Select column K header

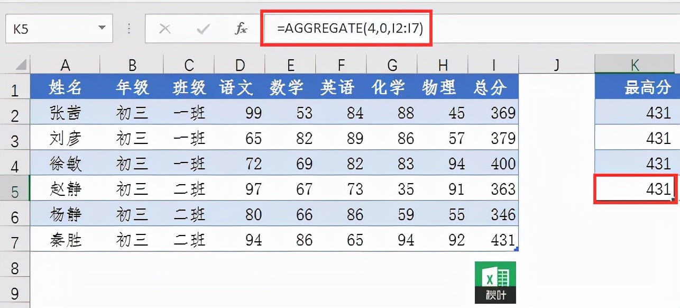click(635, 65)
